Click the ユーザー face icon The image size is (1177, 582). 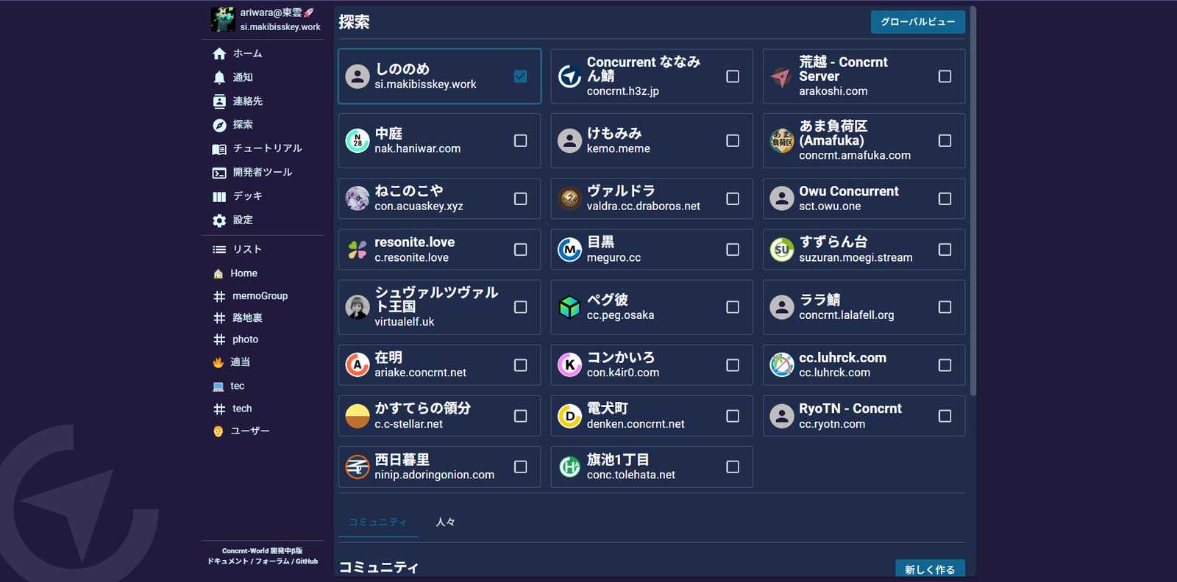218,431
